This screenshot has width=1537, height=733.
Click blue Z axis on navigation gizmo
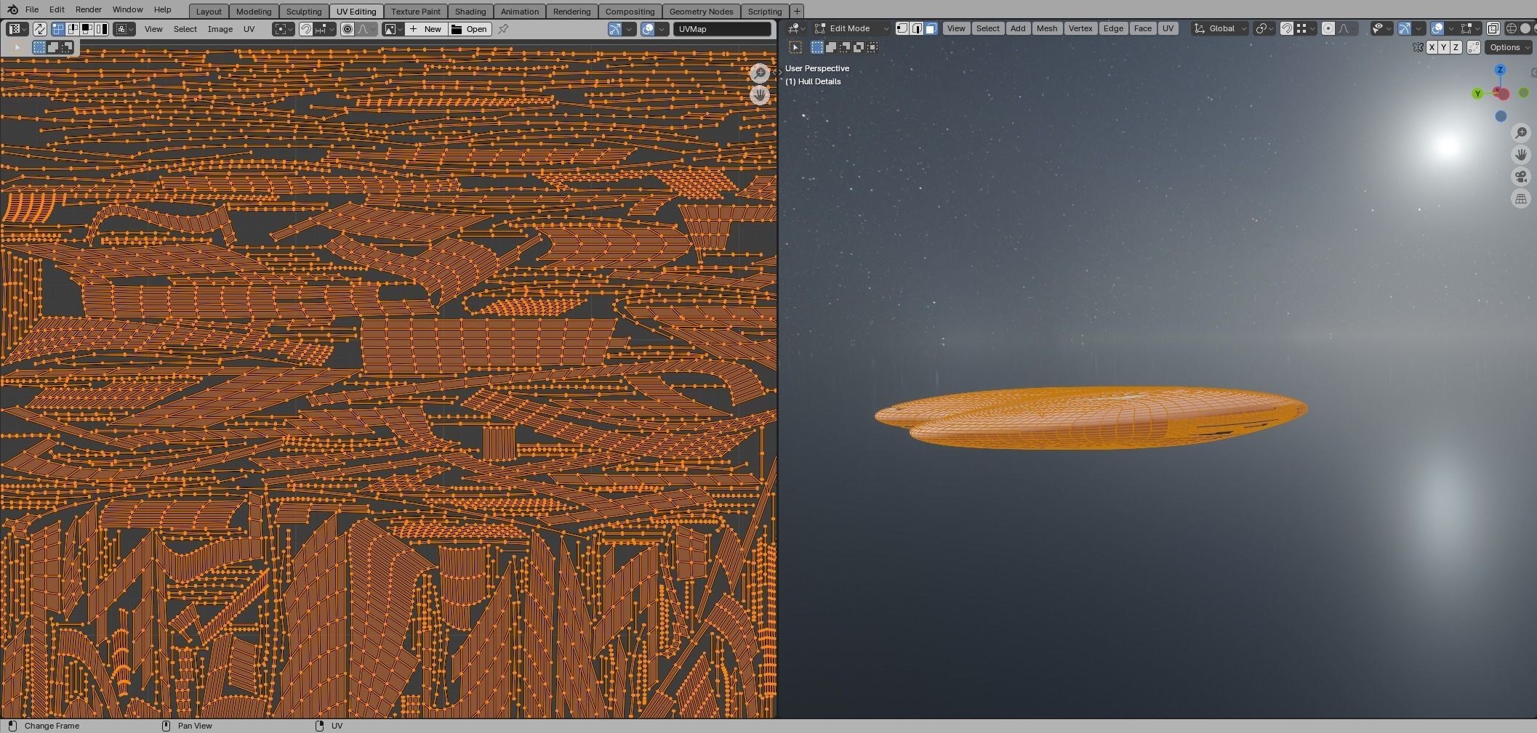1500,70
